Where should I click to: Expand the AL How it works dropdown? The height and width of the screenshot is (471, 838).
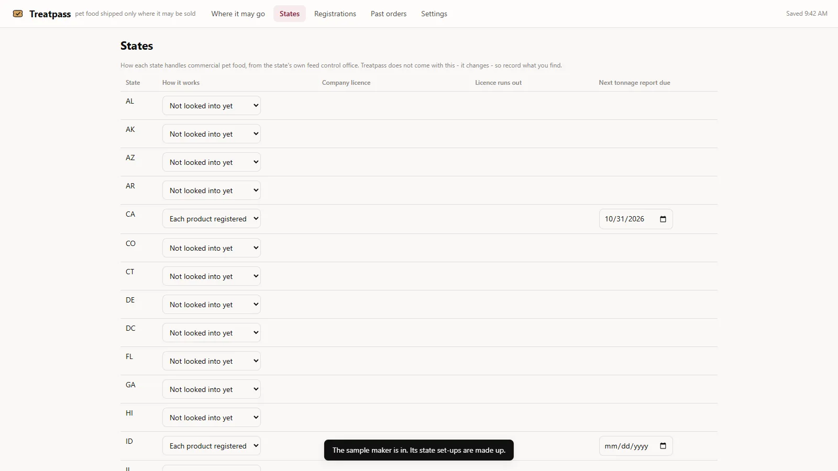pyautogui.click(x=212, y=106)
